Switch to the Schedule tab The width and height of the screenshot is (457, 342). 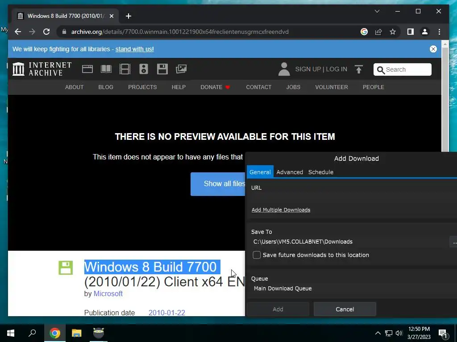[320, 172]
